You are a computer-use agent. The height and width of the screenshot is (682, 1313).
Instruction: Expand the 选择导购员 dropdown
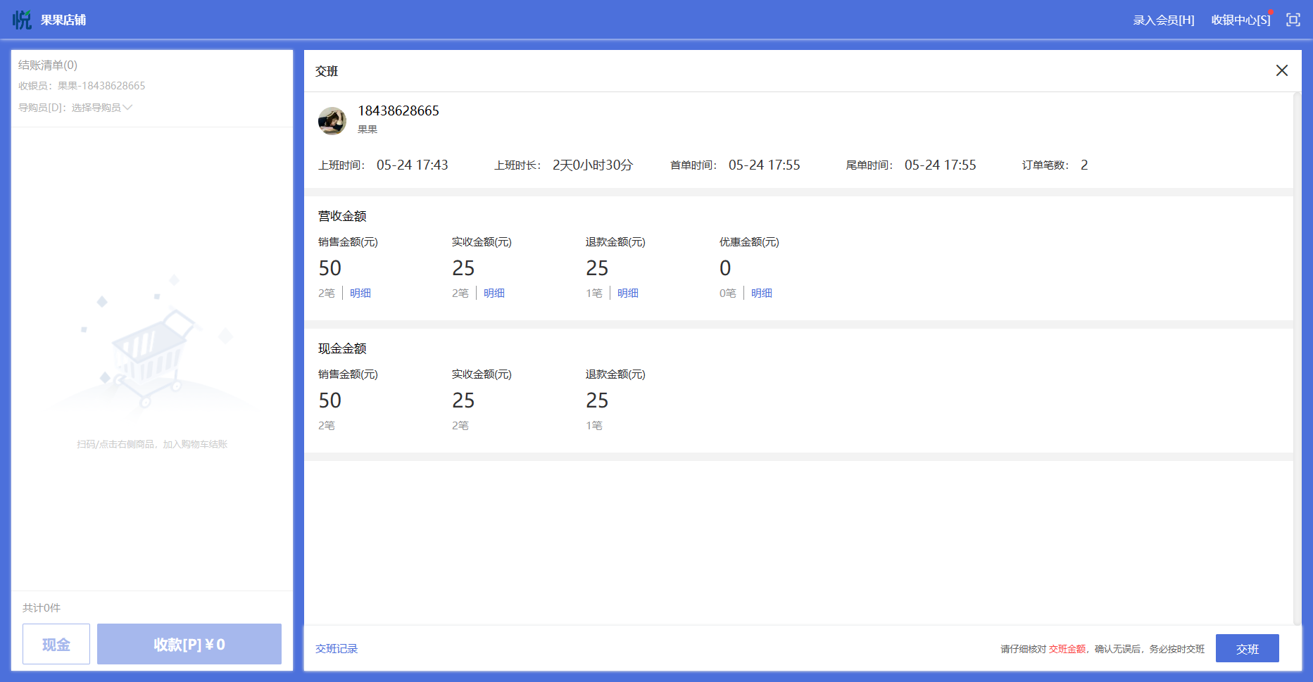tap(101, 108)
